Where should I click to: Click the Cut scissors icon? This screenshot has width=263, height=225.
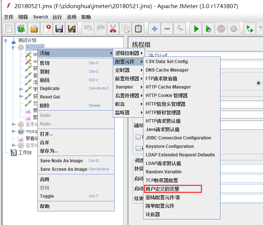click(x=113, y=29)
